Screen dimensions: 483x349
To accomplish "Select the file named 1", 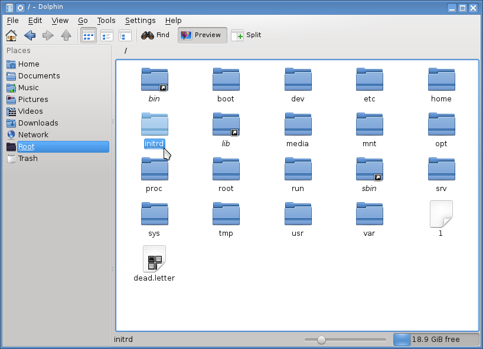I will click(x=441, y=215).
